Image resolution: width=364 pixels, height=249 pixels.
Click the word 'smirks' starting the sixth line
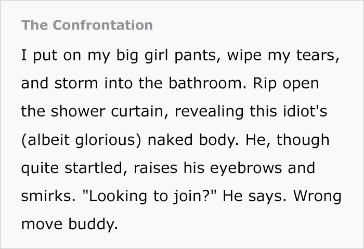tap(48, 196)
